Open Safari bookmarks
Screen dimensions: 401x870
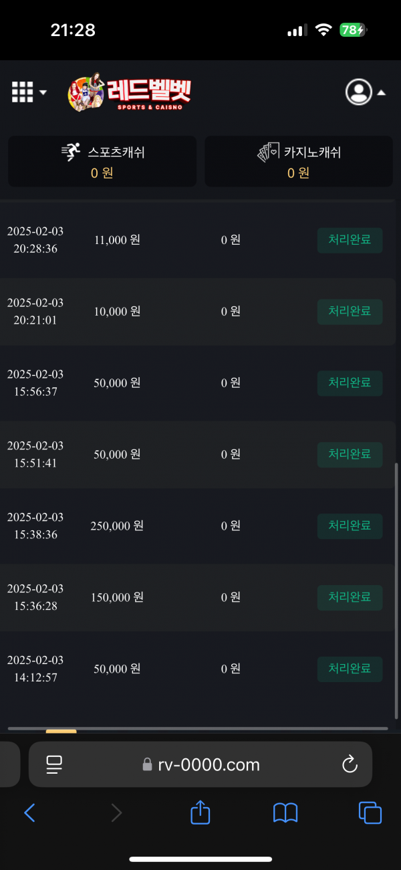point(285,812)
